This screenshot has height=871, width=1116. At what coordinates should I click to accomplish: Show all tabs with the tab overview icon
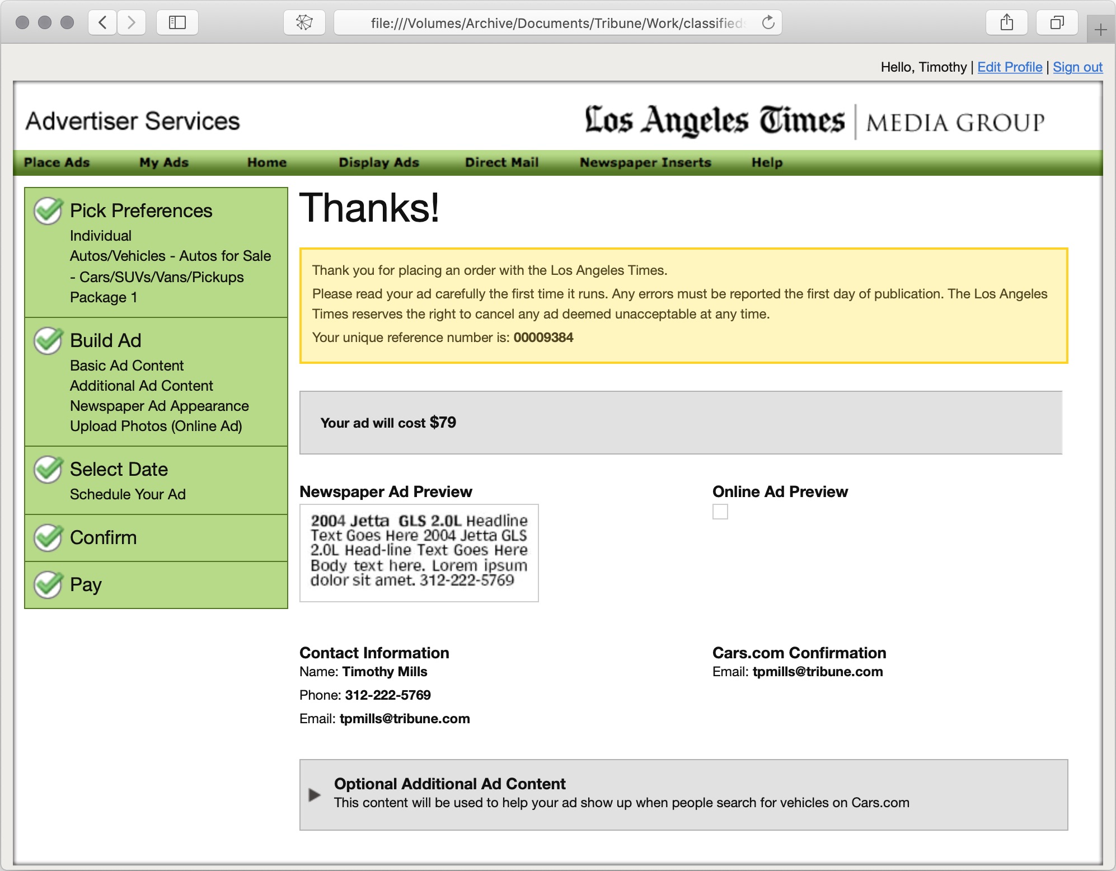point(1057,22)
